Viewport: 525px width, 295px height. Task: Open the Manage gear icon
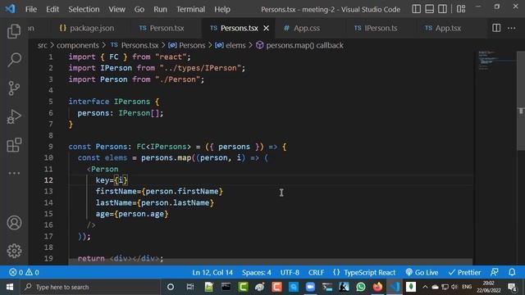(14, 251)
